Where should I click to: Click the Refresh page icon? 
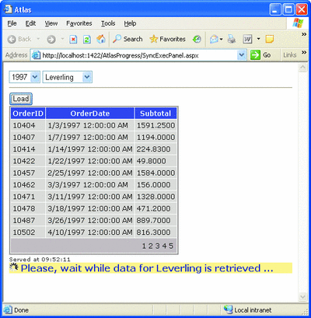(x=87, y=40)
